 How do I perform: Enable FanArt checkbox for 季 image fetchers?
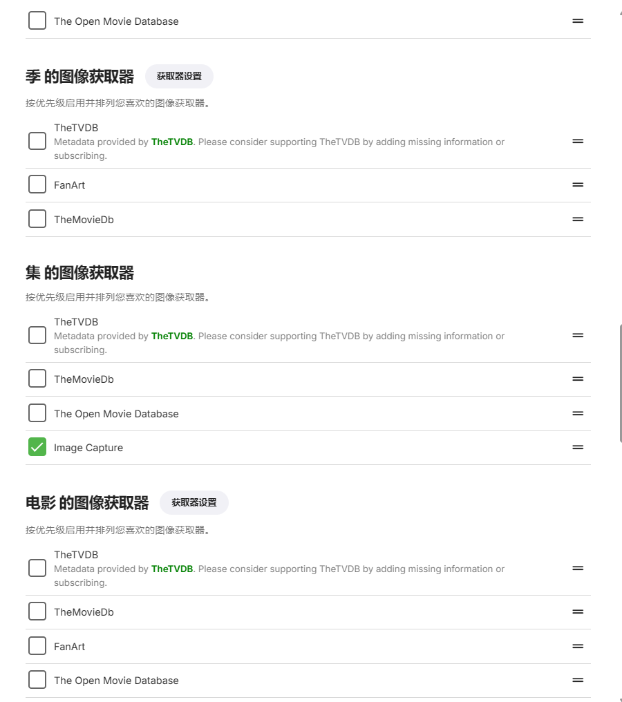pyautogui.click(x=37, y=184)
